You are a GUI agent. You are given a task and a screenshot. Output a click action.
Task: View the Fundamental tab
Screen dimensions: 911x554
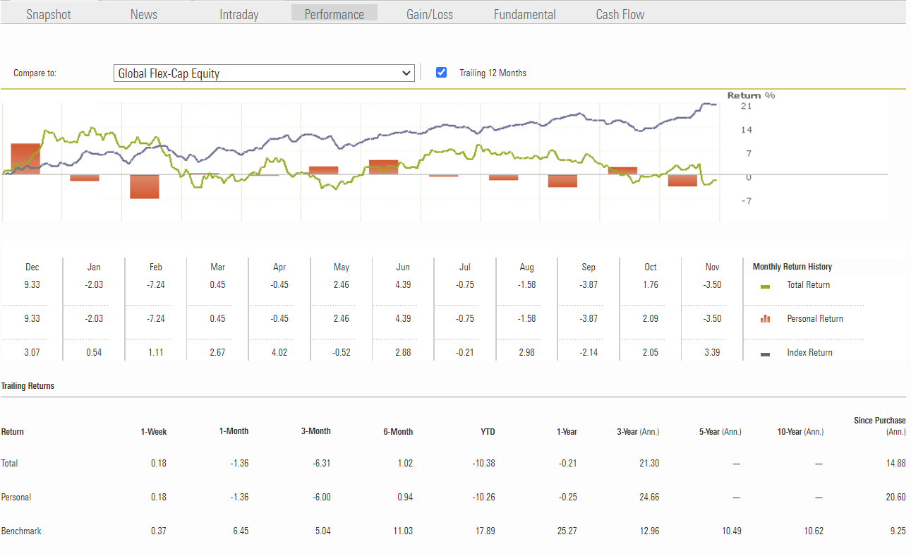coord(524,14)
